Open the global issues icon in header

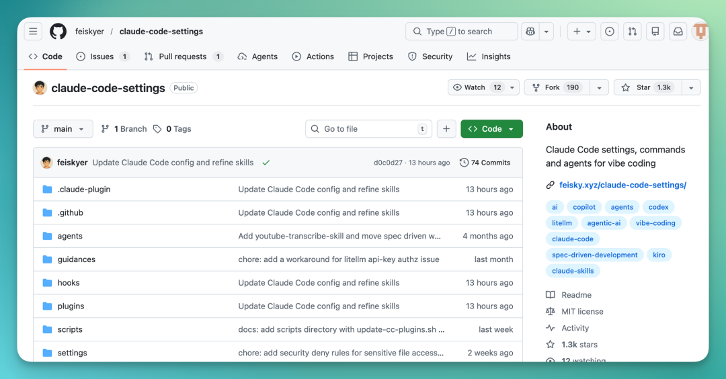tap(610, 32)
